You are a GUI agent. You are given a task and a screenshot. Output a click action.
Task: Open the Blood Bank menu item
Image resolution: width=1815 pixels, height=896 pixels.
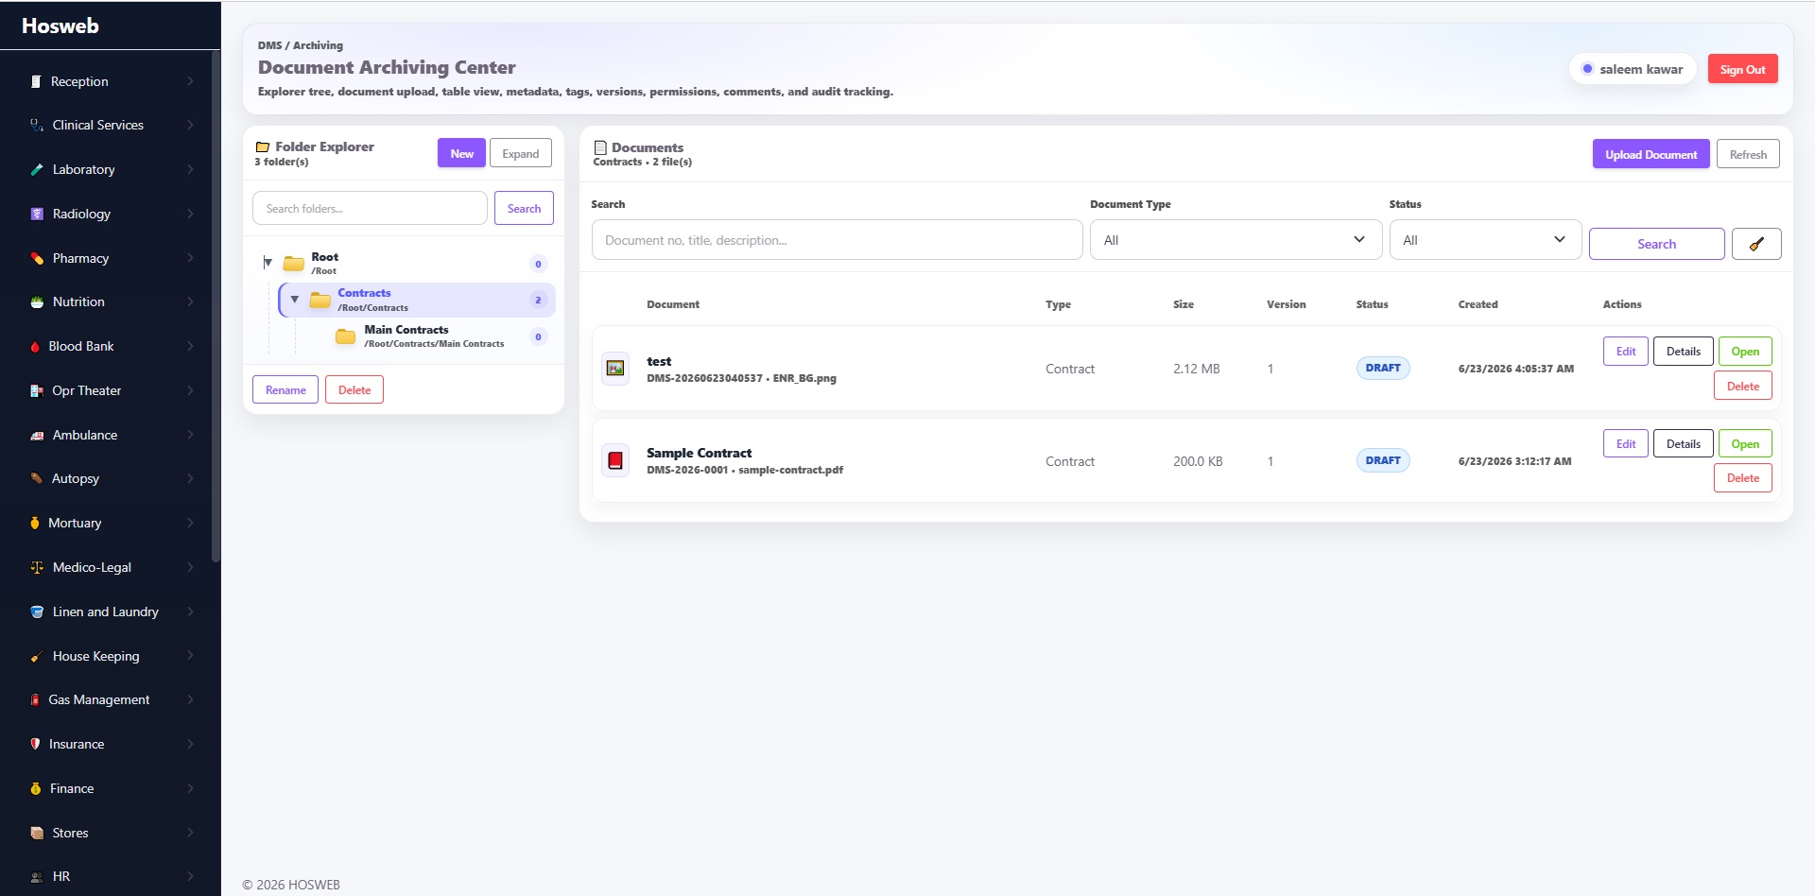[x=110, y=346]
